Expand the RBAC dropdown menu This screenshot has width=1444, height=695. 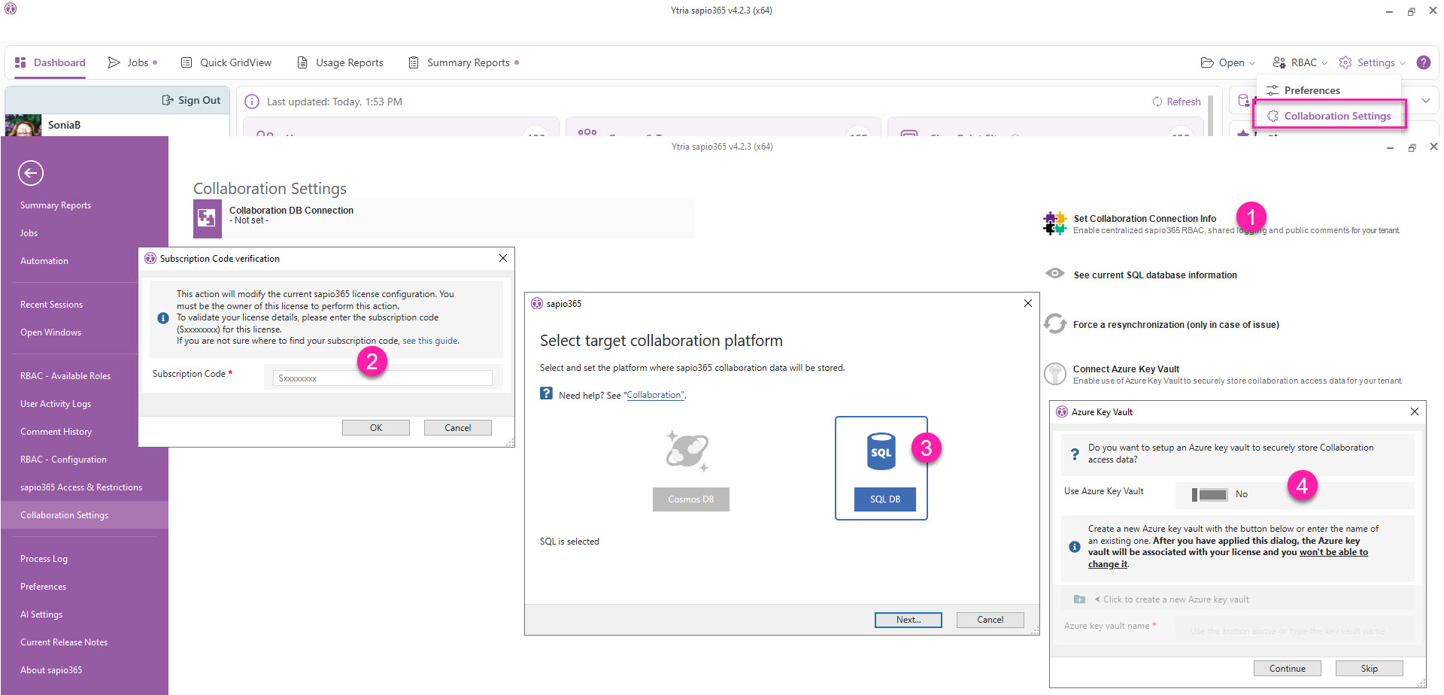click(1300, 62)
